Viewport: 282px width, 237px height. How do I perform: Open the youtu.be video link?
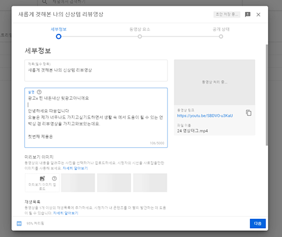205,115
